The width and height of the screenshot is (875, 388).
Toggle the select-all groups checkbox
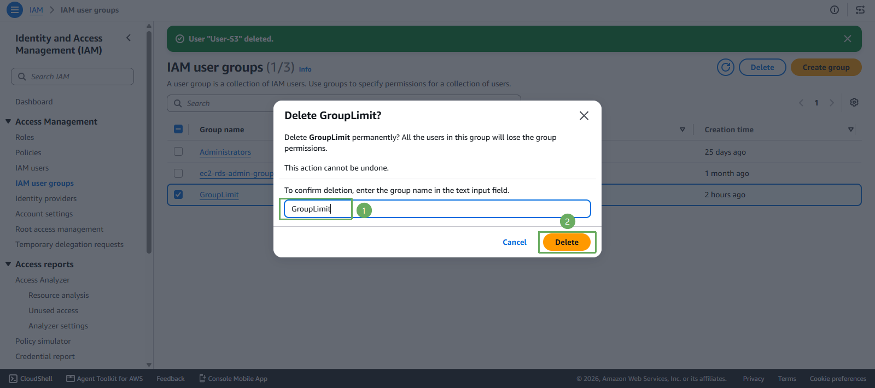tap(178, 130)
